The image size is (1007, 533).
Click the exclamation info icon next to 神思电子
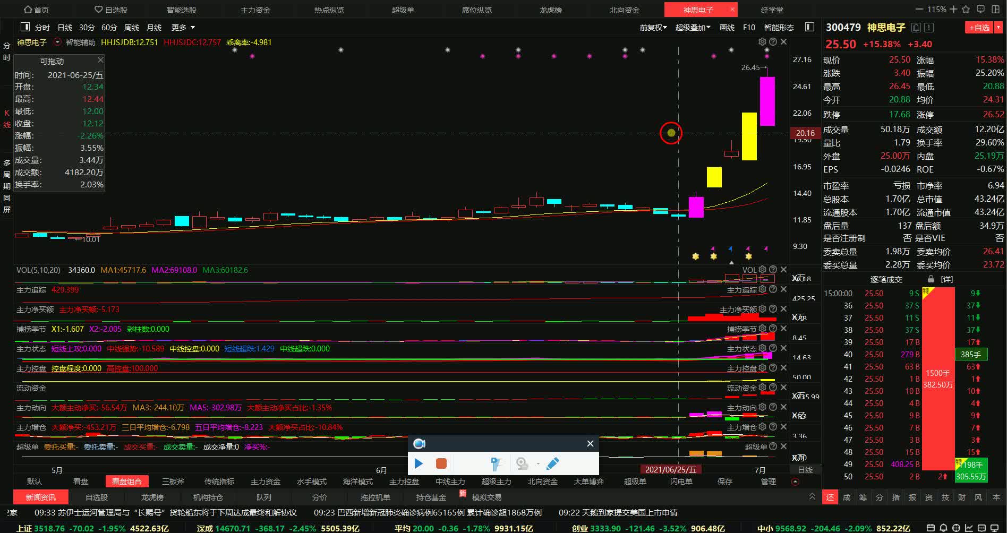point(929,28)
